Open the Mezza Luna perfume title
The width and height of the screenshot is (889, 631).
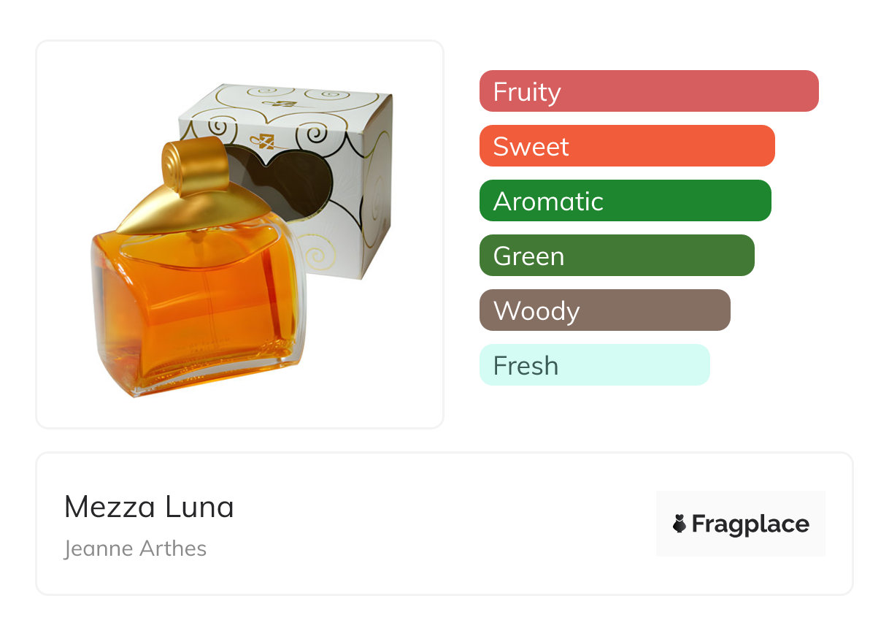click(x=149, y=507)
